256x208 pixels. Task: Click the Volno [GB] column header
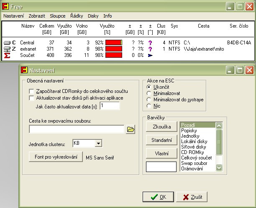pyautogui.click(x=82, y=29)
